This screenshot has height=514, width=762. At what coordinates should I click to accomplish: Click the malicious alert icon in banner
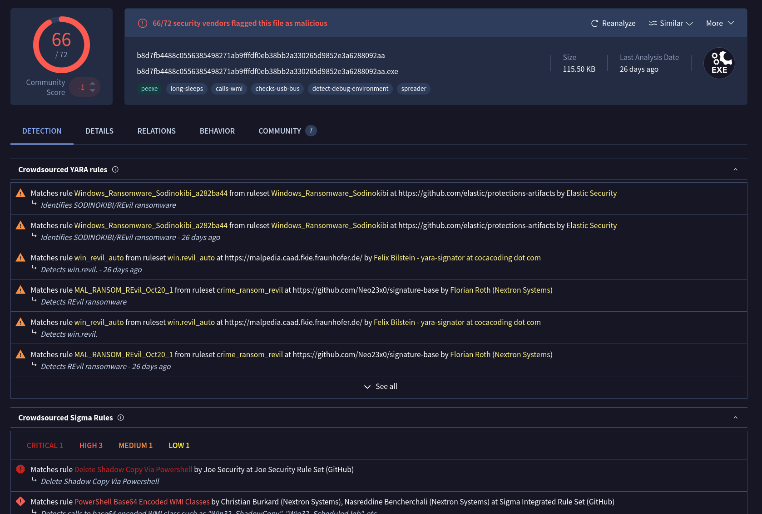point(143,23)
